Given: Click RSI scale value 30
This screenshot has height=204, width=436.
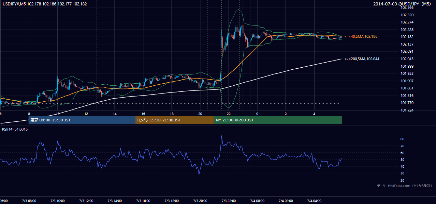Looking at the screenshot, I should tap(403, 173).
